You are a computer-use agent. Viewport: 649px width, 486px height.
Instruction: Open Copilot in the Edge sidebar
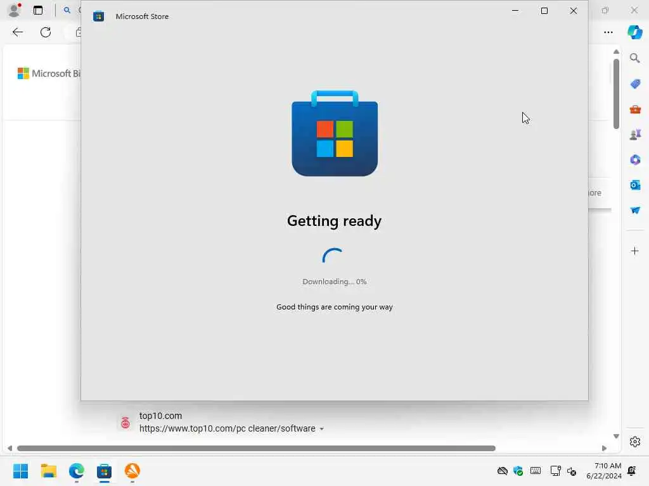point(635,32)
